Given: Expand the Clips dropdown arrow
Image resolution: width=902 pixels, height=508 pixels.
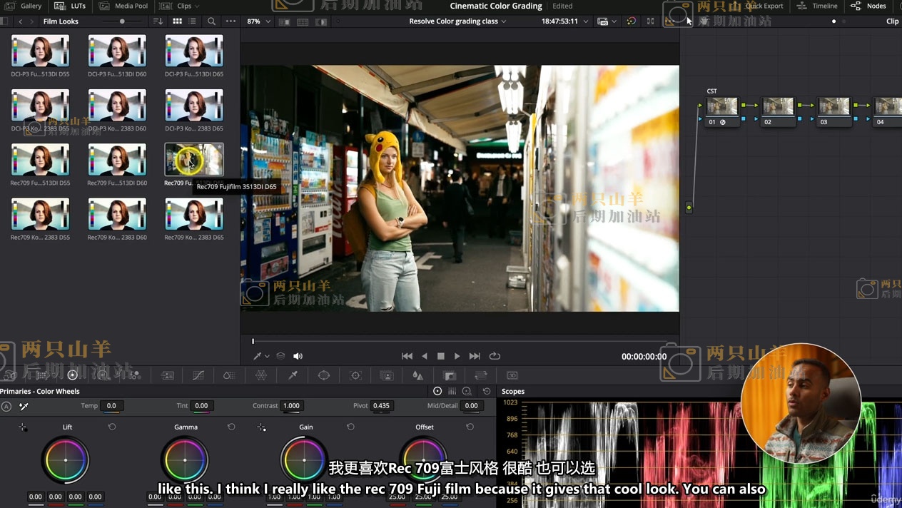Looking at the screenshot, I should pos(198,6).
